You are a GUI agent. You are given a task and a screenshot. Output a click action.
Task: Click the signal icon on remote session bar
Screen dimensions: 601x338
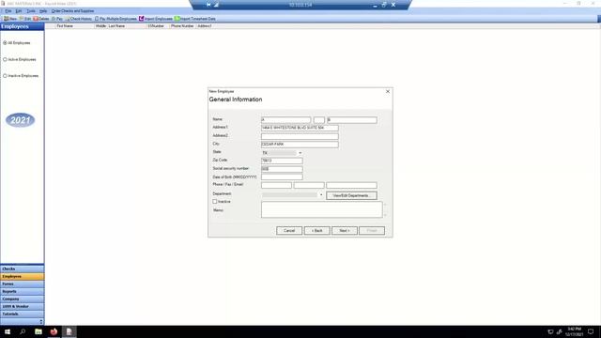[216, 5]
